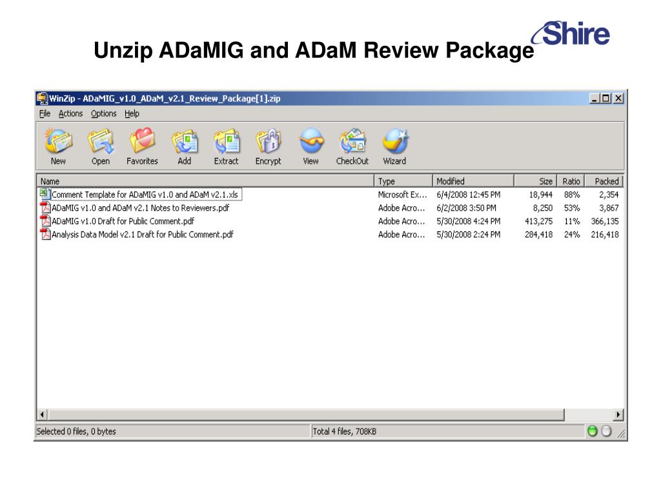
Task: Sort by the Modified column header
Action: 473,181
